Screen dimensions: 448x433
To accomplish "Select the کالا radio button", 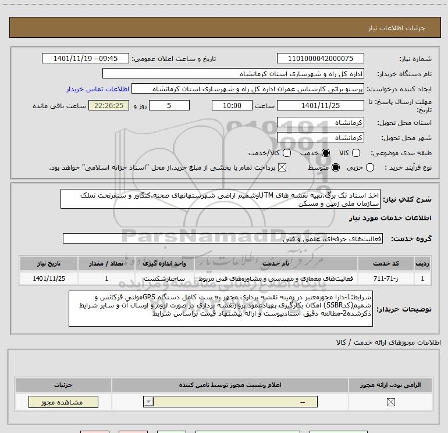I will (355, 153).
